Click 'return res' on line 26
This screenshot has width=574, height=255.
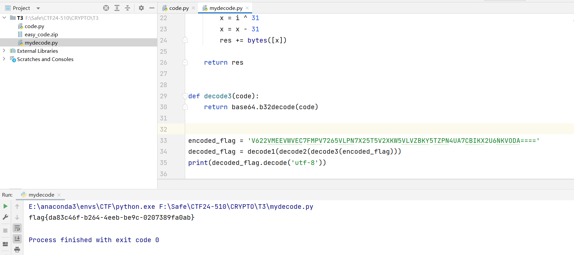(223, 62)
